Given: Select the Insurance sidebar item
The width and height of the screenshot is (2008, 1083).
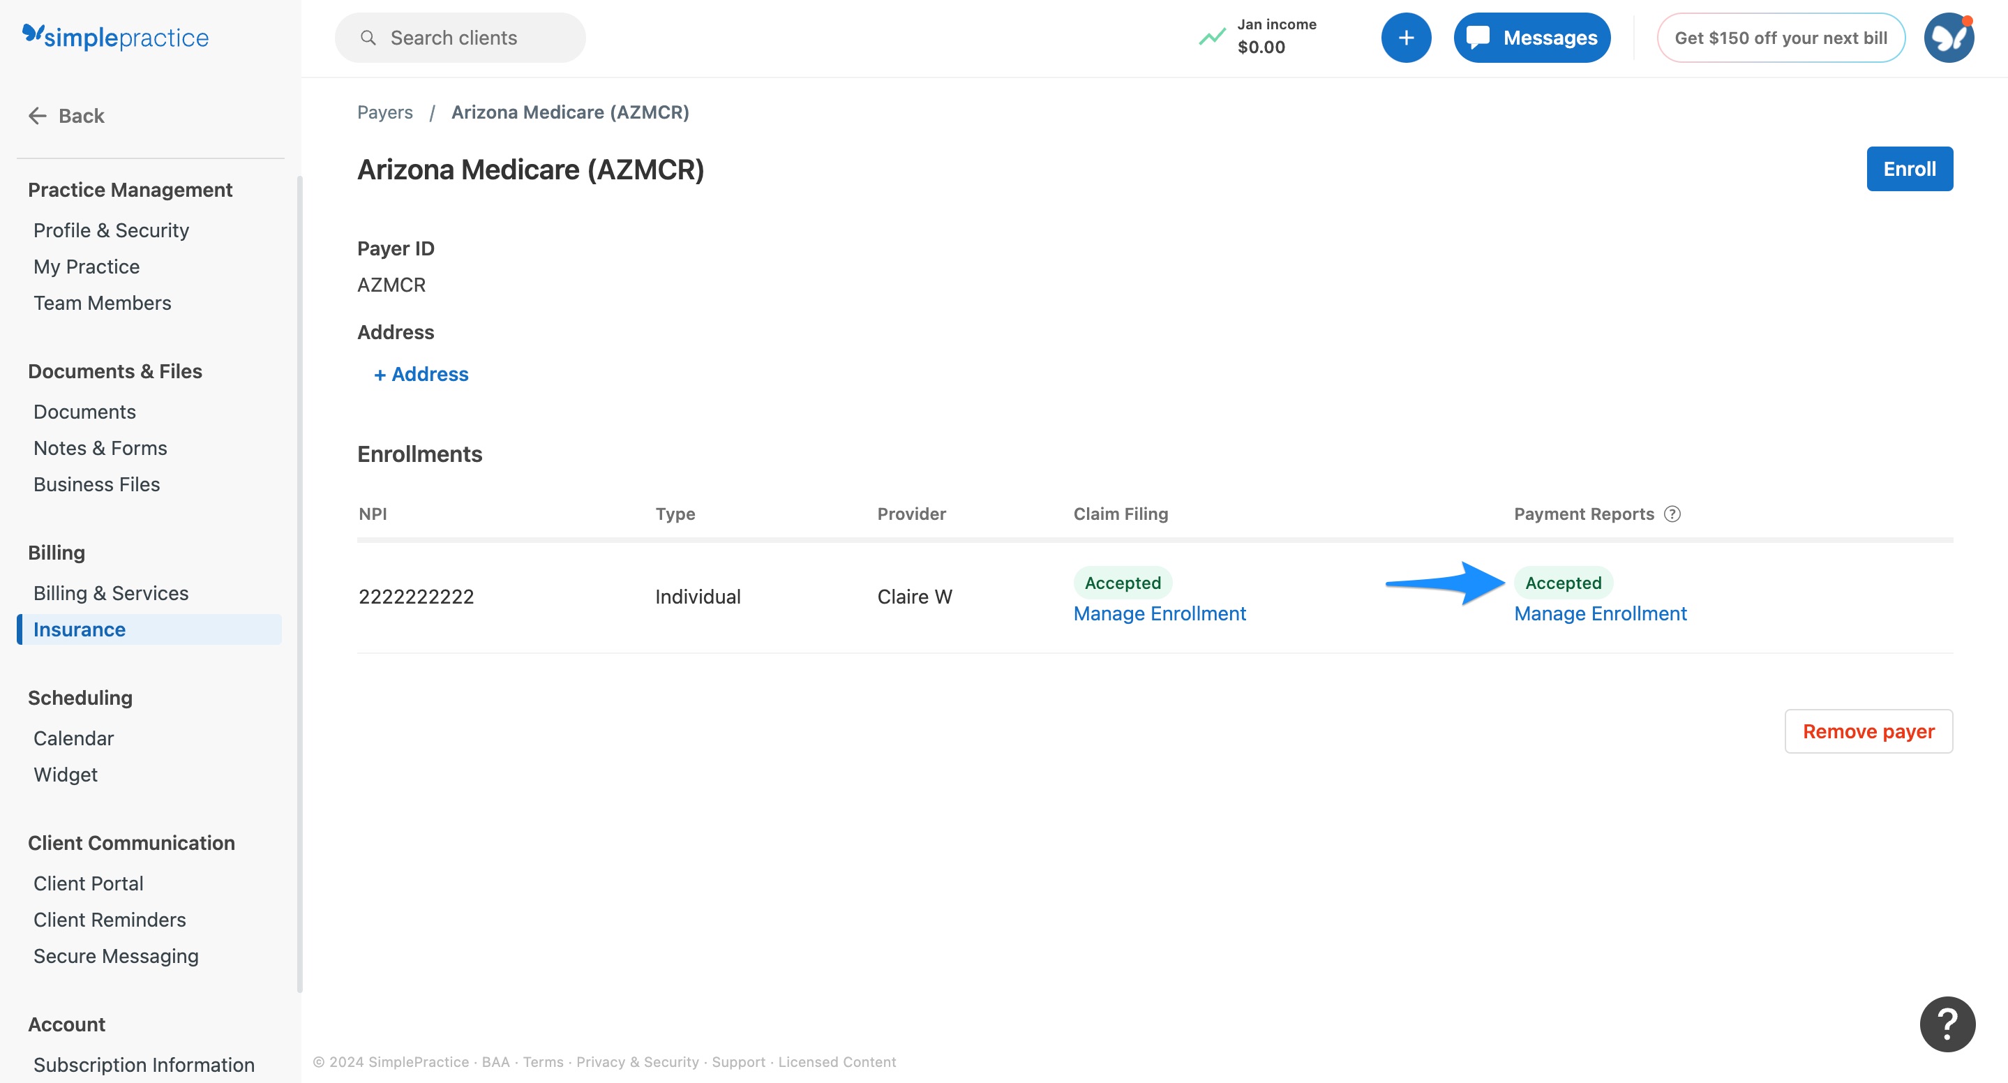Looking at the screenshot, I should pyautogui.click(x=79, y=629).
